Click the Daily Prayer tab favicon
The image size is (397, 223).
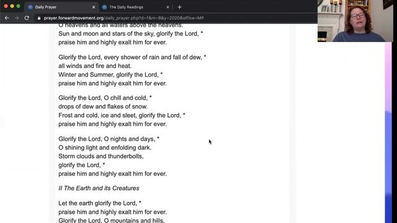point(30,7)
